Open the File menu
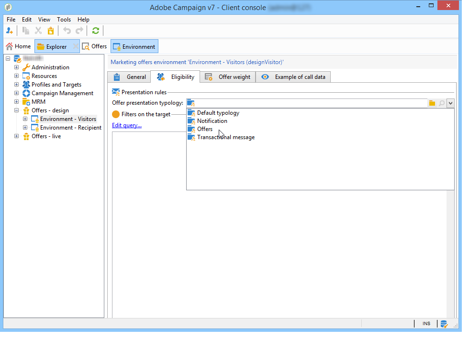 [11, 20]
